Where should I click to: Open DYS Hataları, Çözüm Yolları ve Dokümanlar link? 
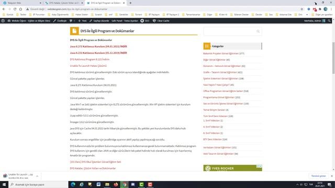(x=93, y=168)
